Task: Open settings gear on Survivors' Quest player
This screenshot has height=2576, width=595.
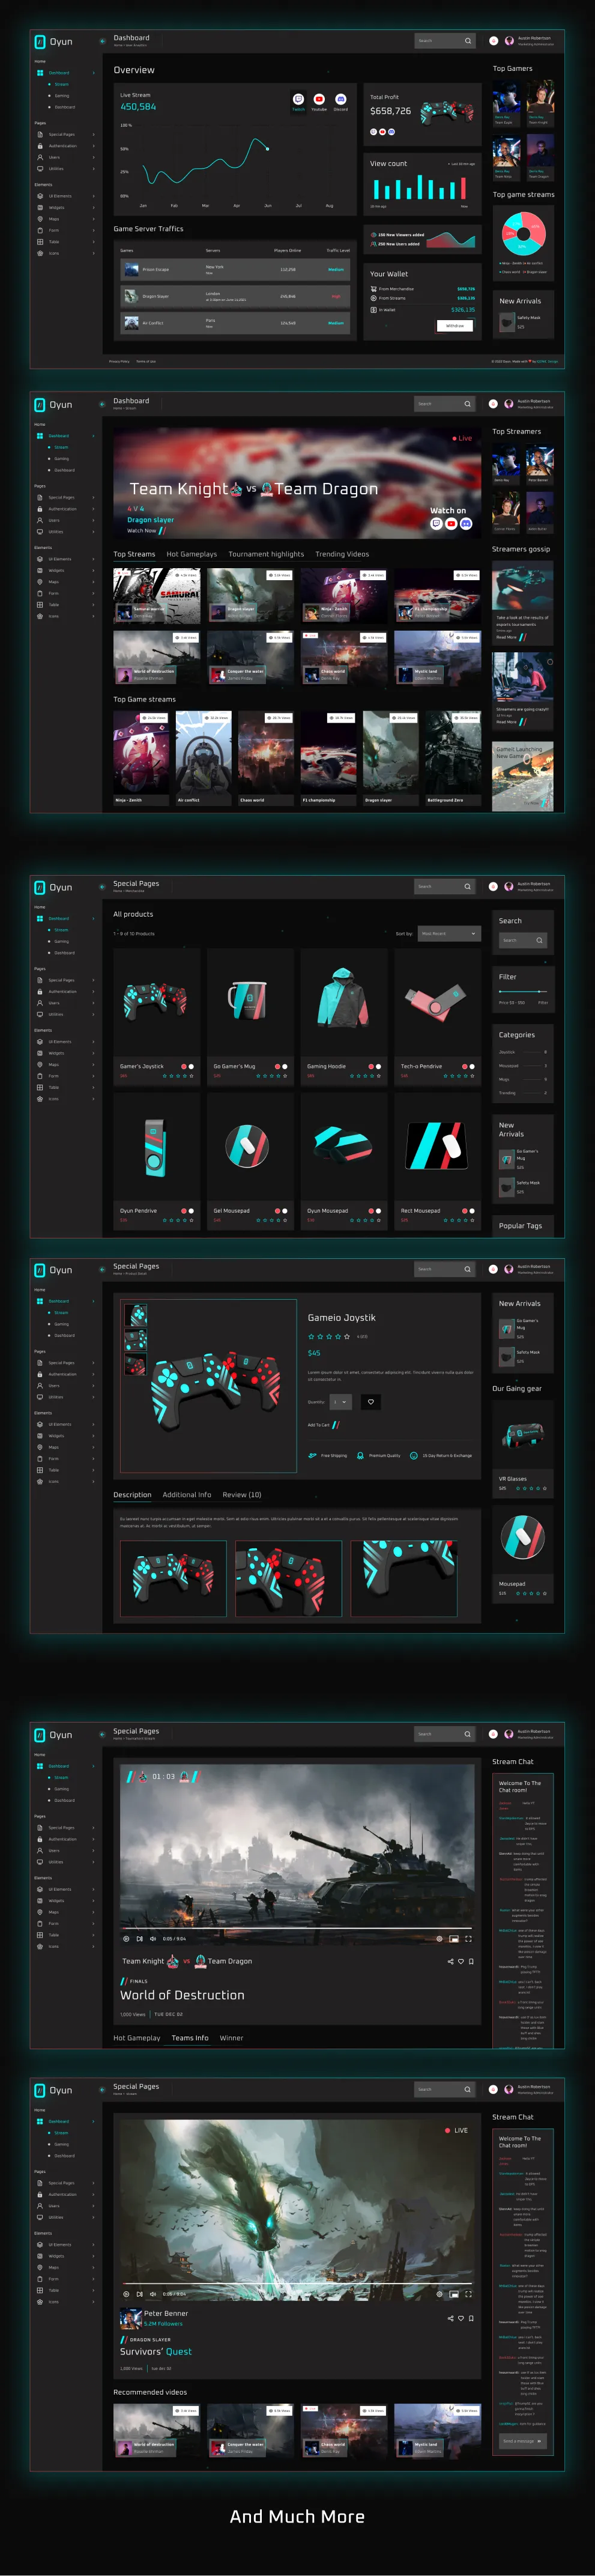Action: coord(439,2294)
